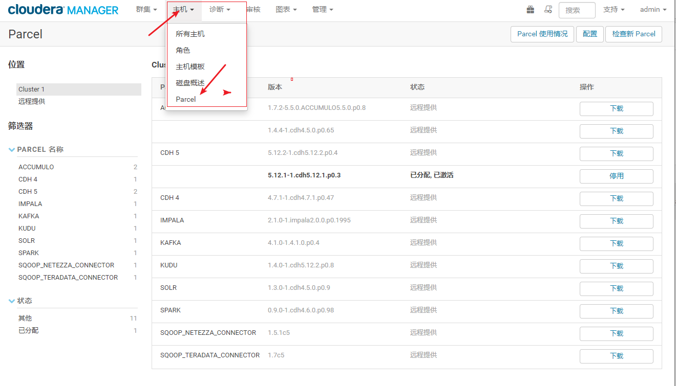
Task: Filter by 已分配 status
Action: 29,330
